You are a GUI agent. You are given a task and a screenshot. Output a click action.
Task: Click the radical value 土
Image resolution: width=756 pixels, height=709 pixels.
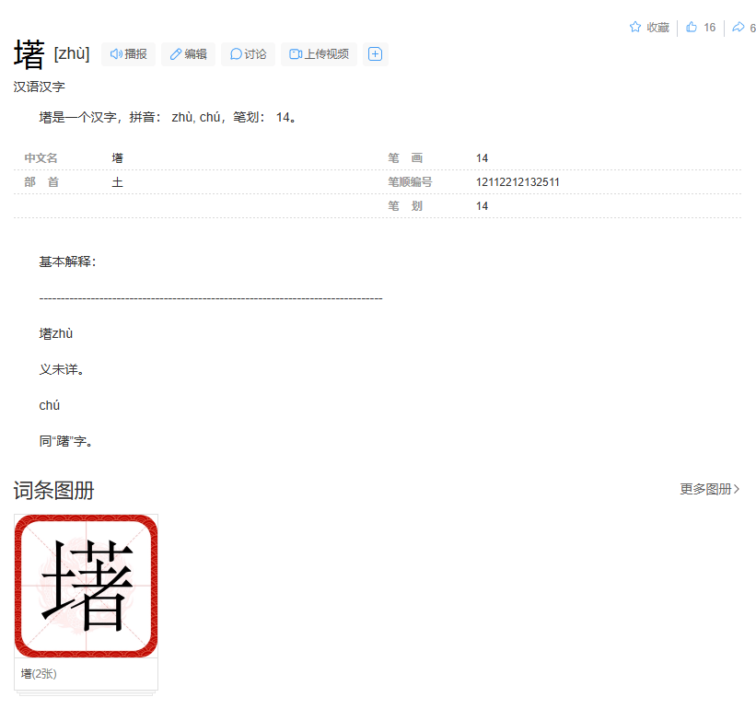(x=117, y=182)
